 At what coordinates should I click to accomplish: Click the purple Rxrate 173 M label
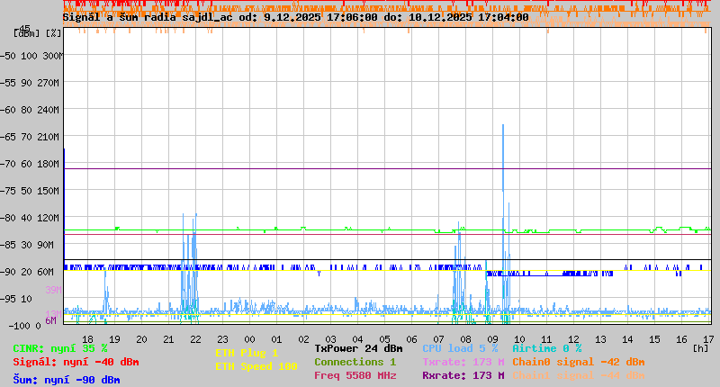tap(463, 375)
